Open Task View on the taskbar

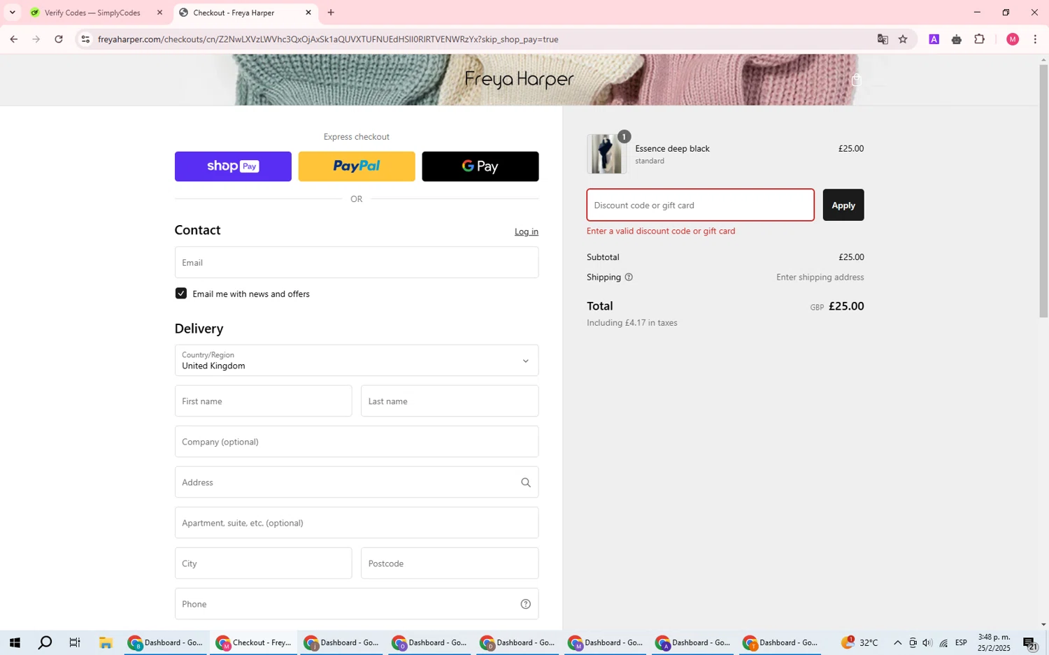75,642
